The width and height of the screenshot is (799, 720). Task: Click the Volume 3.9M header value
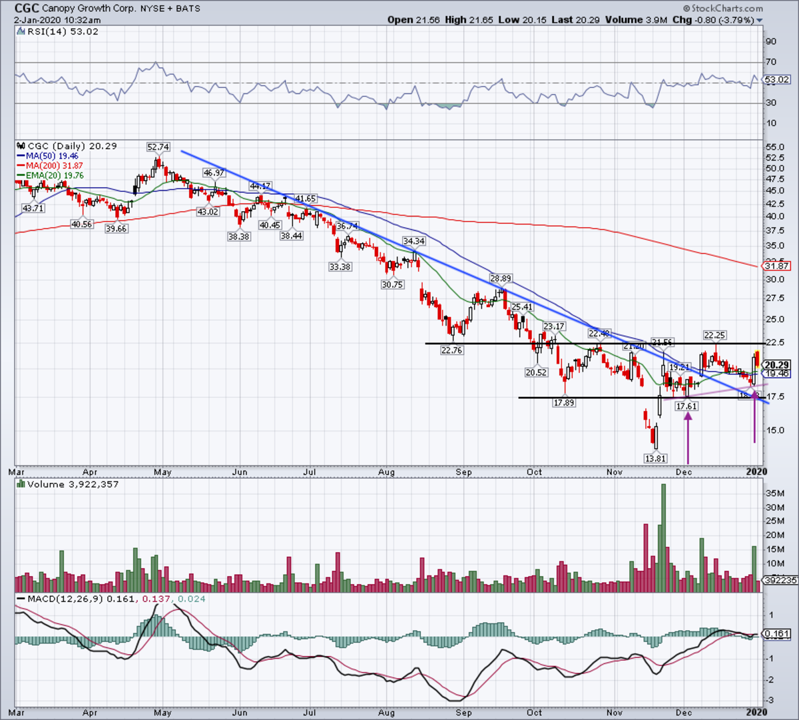637,20
